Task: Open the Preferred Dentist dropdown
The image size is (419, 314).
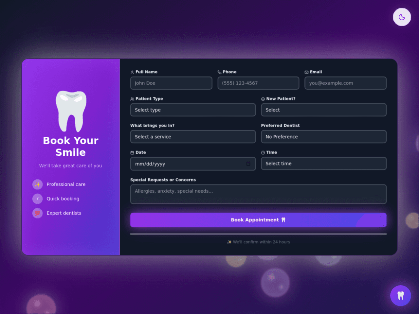Action: (323, 137)
